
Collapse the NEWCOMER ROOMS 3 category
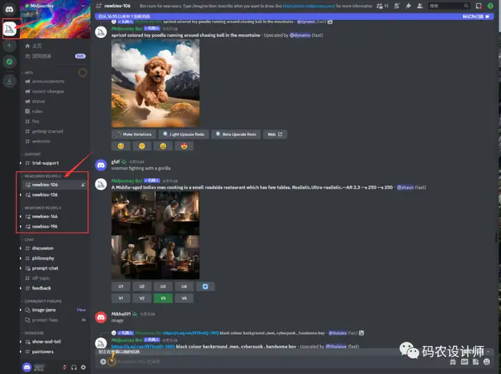tap(42, 176)
